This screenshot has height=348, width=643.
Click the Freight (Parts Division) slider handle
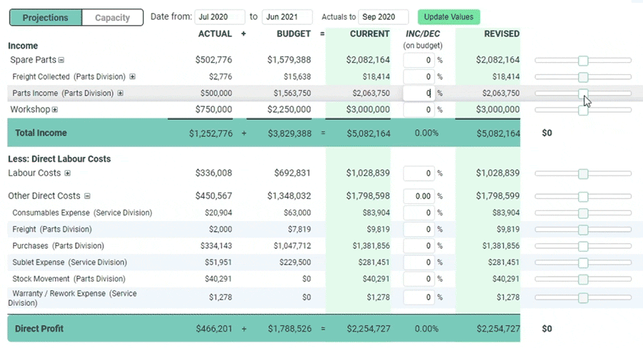pos(583,230)
